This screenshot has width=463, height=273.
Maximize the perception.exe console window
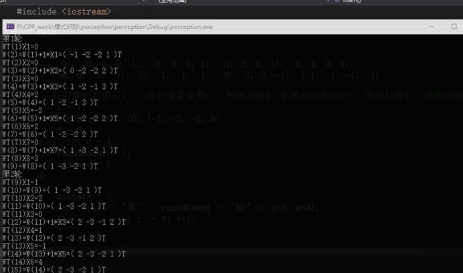(x=454, y=27)
